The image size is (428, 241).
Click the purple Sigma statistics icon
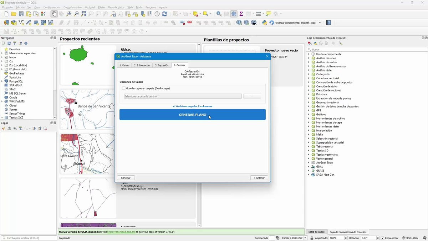(241, 14)
